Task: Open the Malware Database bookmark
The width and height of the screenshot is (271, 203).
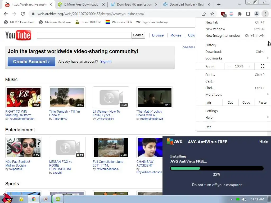Action: (x=55, y=22)
